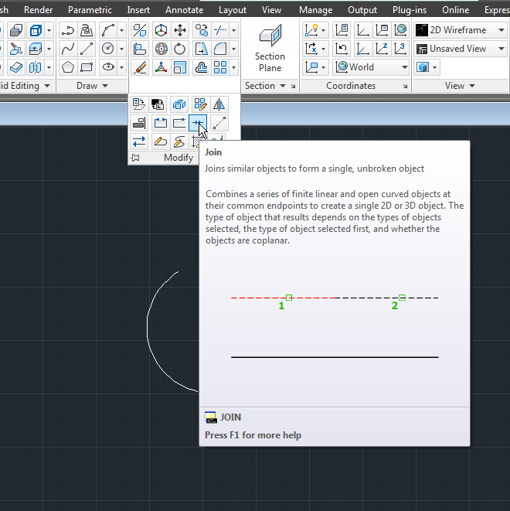510x511 pixels.
Task: Select the Edit Polyline tool
Action: coord(159,141)
